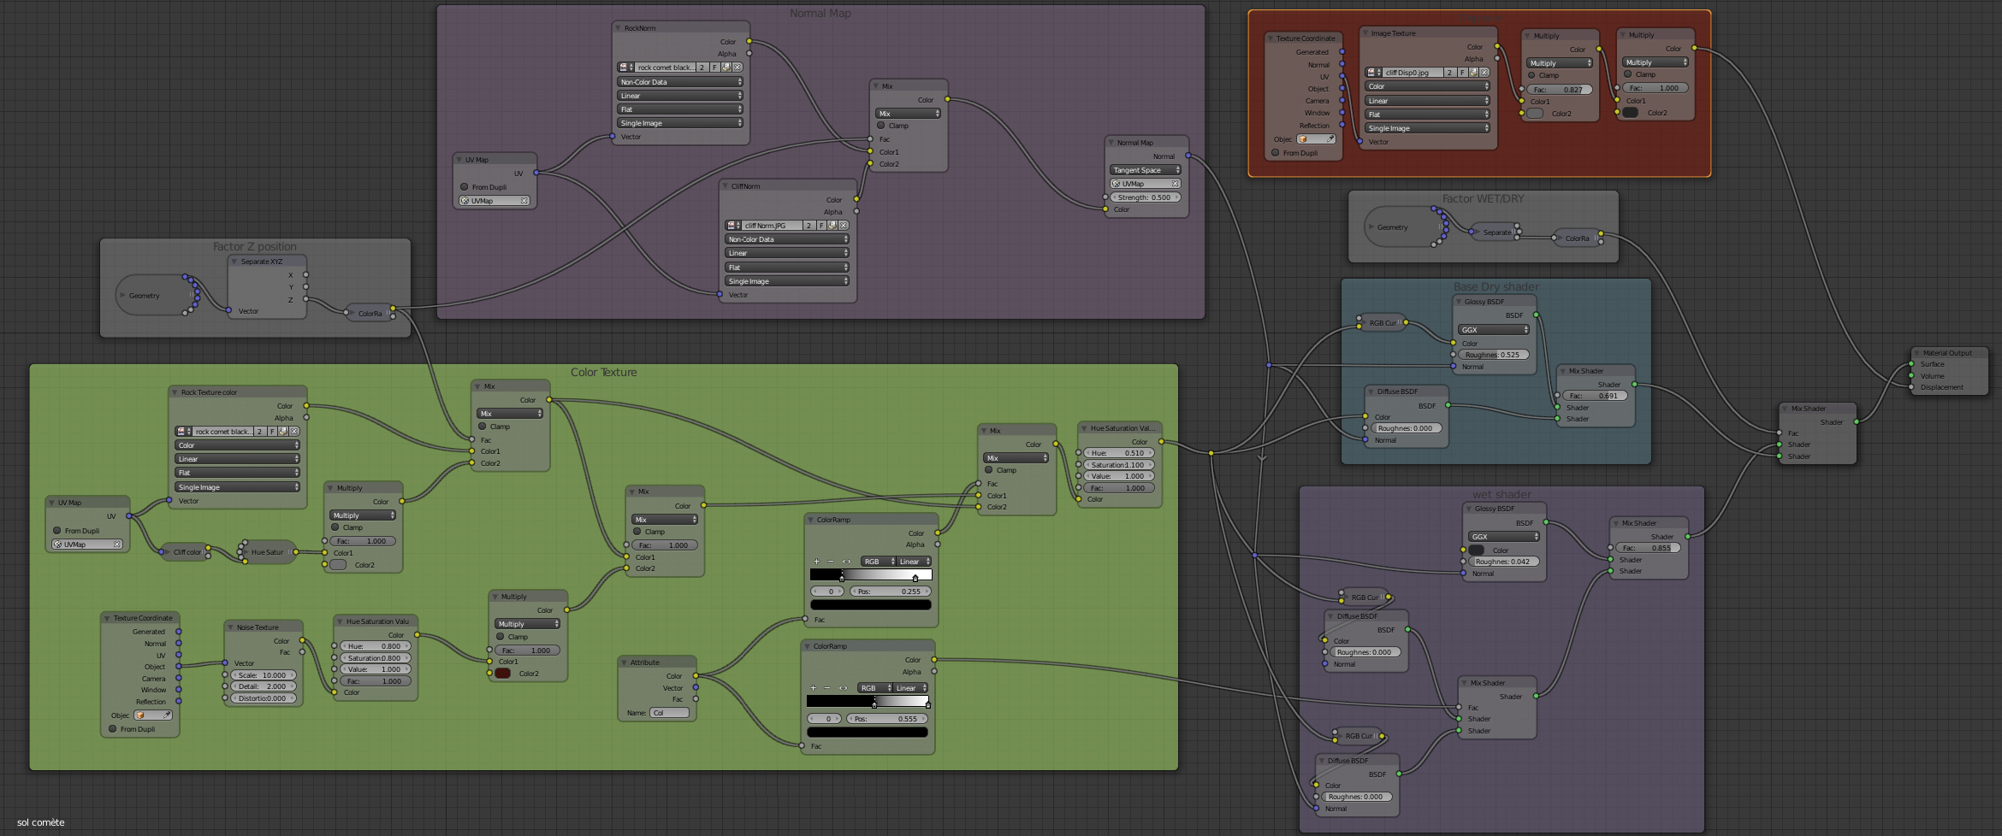Clear UVMap field in the Normal Map node
This screenshot has width=2002, height=836.
(1176, 184)
